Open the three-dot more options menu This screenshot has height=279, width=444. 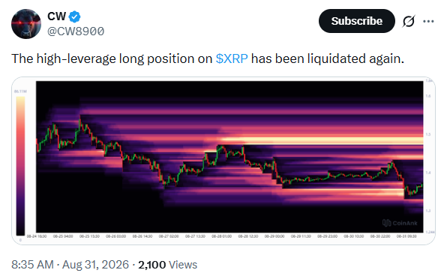coord(428,21)
